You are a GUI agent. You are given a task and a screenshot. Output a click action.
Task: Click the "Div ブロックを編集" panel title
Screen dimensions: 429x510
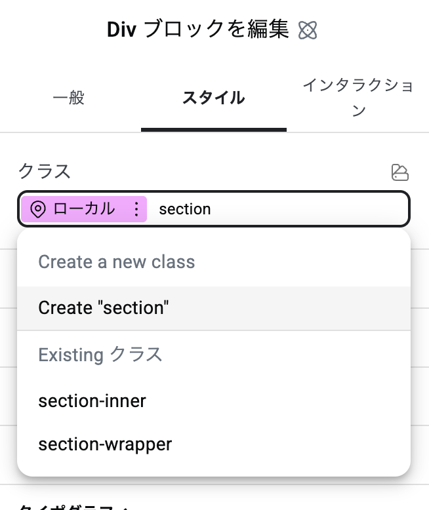click(197, 30)
